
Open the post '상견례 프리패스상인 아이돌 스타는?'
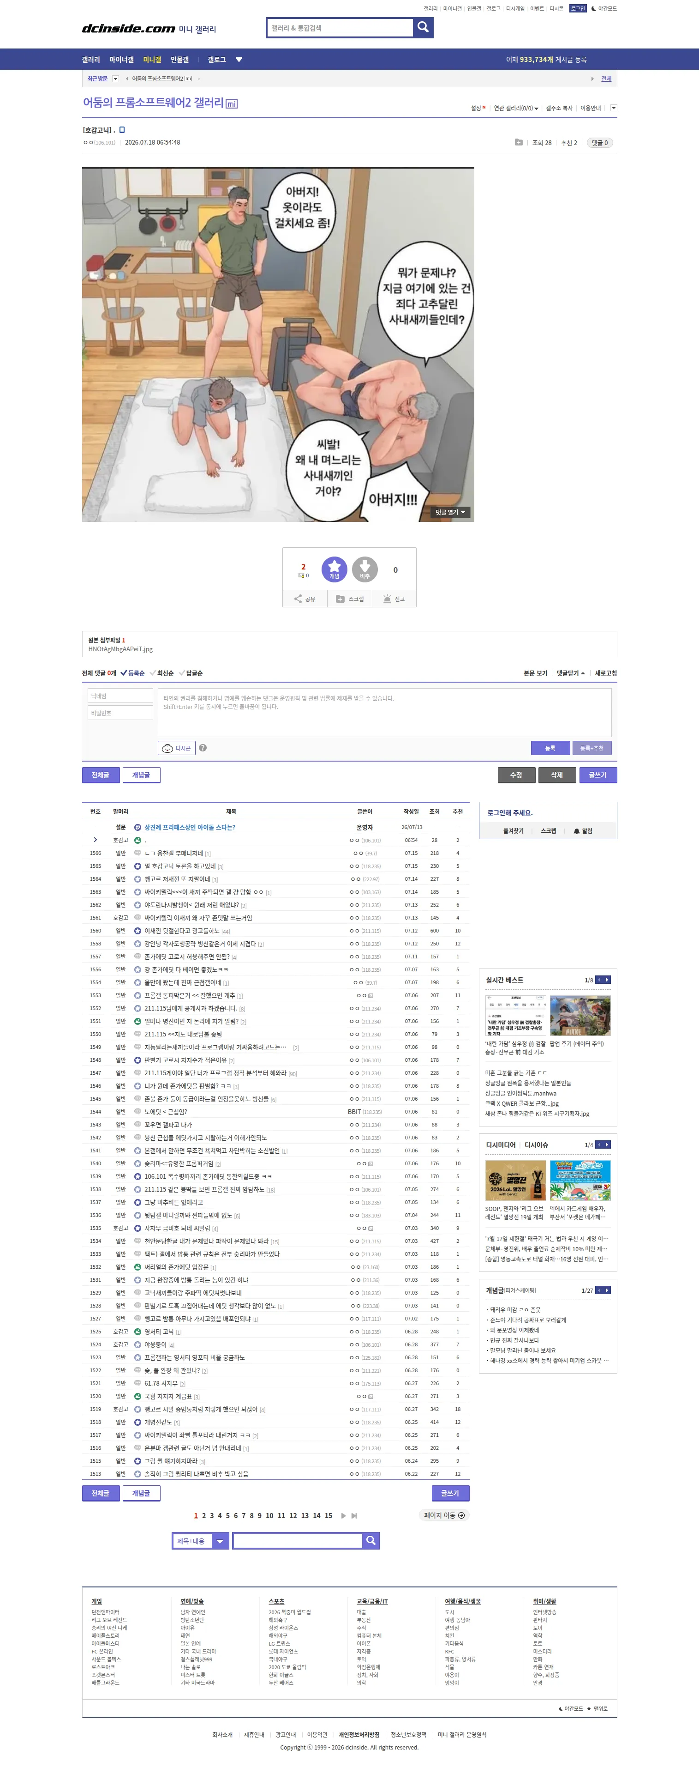tap(190, 827)
